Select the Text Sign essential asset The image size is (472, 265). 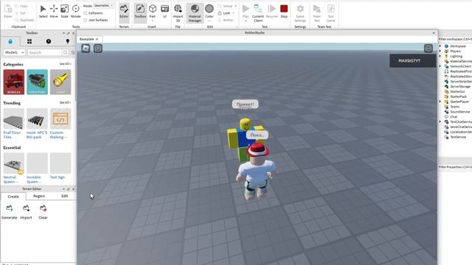pos(60,166)
